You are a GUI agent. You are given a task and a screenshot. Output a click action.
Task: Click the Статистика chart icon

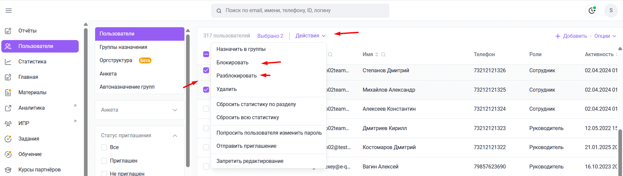coord(8,62)
